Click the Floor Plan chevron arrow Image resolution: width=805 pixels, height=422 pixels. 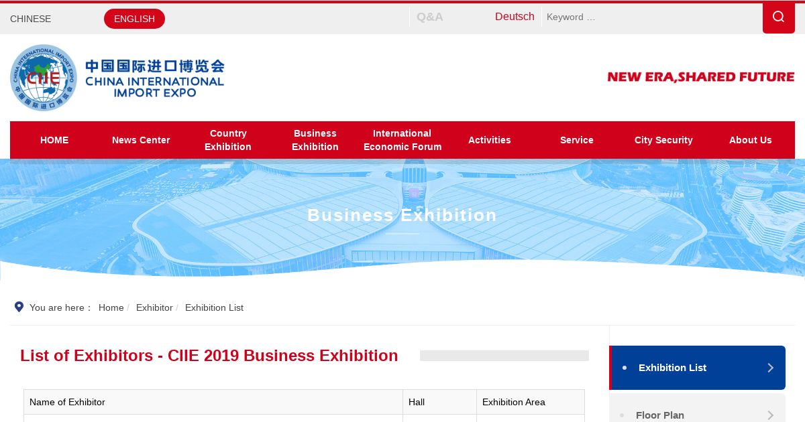(770, 415)
